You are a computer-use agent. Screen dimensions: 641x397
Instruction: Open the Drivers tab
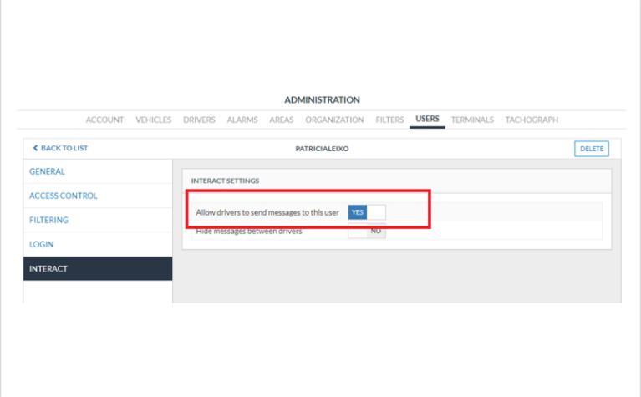199,120
